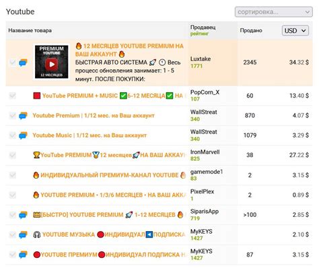Image resolution: width=319 pixels, height=268 pixels.
Task: Click chat icon next to Youtube Premium 1/12 listing
Action: (x=23, y=116)
